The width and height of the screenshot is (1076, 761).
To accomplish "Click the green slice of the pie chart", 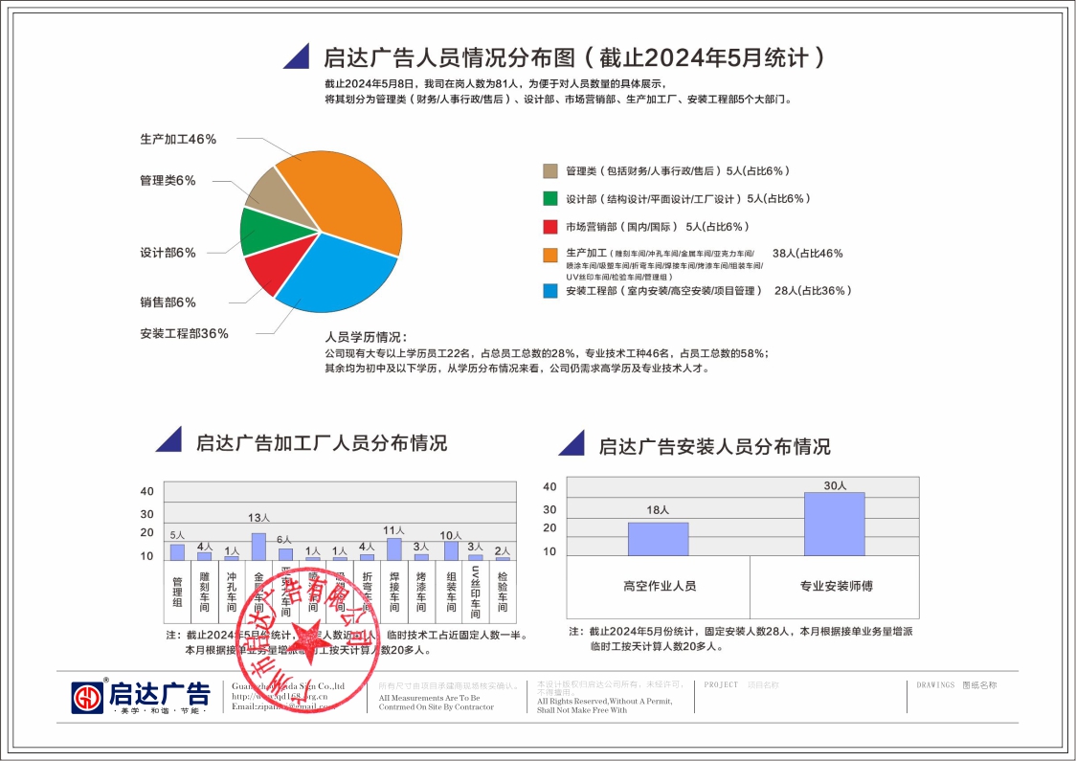I will tap(269, 231).
